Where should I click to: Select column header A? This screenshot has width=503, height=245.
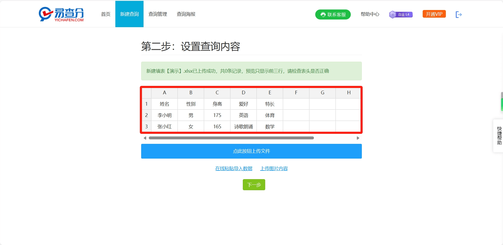(165, 93)
